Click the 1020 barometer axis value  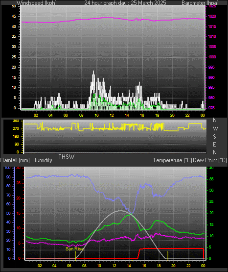coord(212,17)
